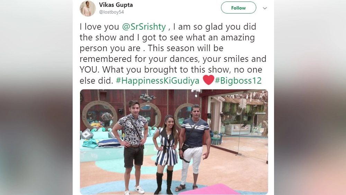Image resolution: width=346 pixels, height=195 pixels.
Task: Open the @SrSrishty mention
Action: pyautogui.click(x=144, y=27)
